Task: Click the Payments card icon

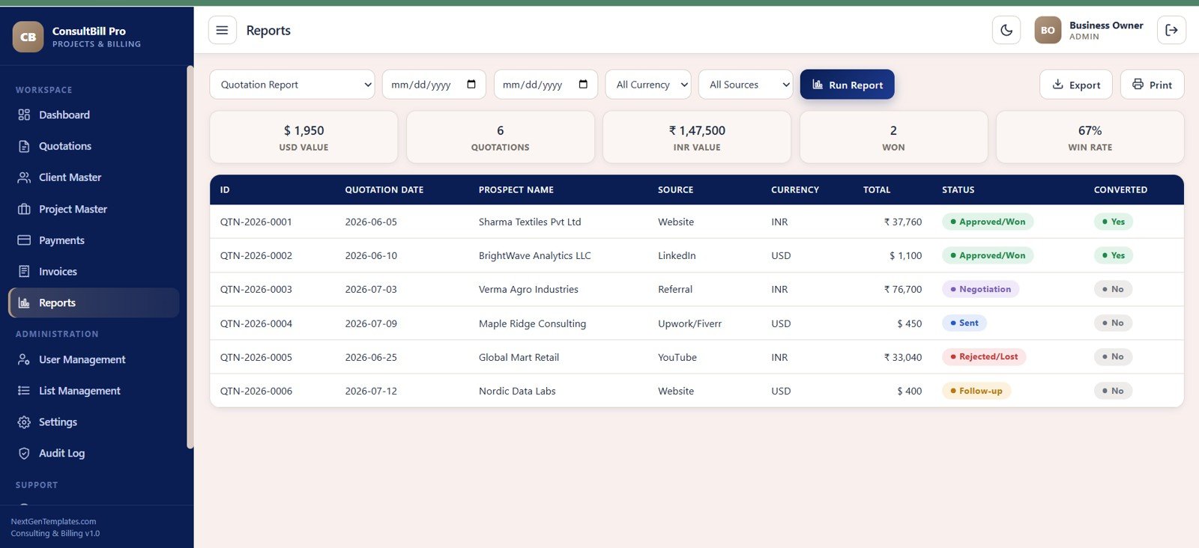Action: click(24, 240)
